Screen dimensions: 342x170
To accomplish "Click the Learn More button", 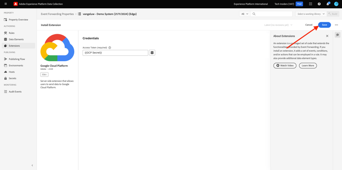I will 308,65.
